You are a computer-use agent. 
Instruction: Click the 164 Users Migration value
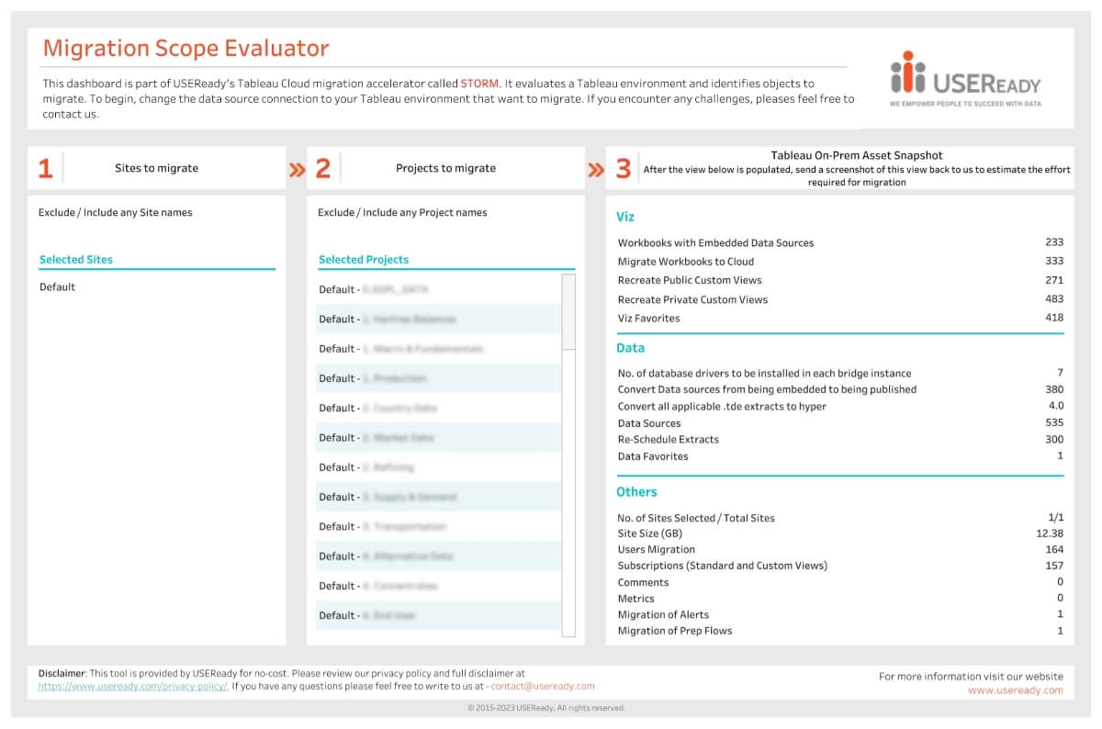tap(1054, 549)
